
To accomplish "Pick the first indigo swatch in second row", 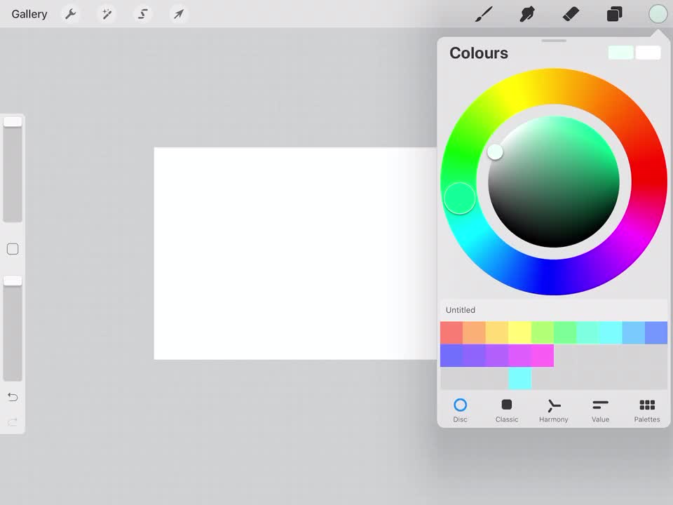I will [x=451, y=356].
